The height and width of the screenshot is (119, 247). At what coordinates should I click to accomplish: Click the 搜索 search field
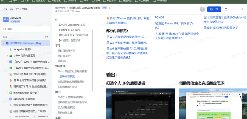[x=26, y=29]
